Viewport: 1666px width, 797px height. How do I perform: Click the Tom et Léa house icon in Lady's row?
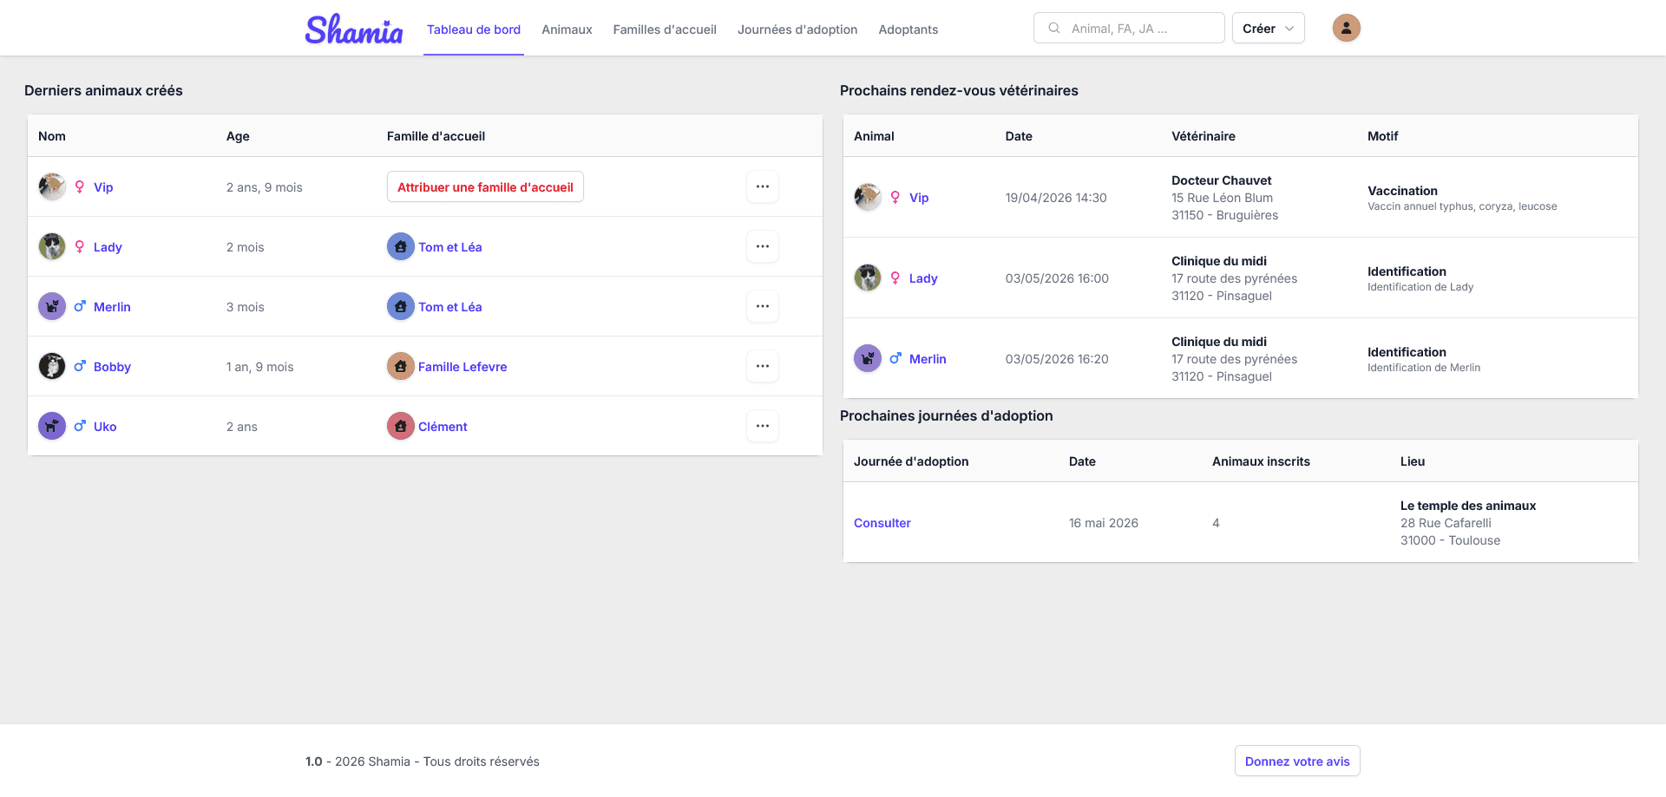(x=400, y=247)
